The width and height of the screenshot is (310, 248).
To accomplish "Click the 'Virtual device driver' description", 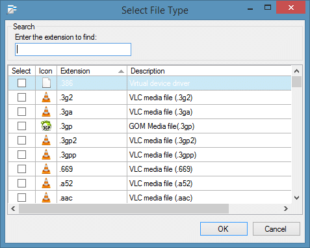I will click(159, 83).
